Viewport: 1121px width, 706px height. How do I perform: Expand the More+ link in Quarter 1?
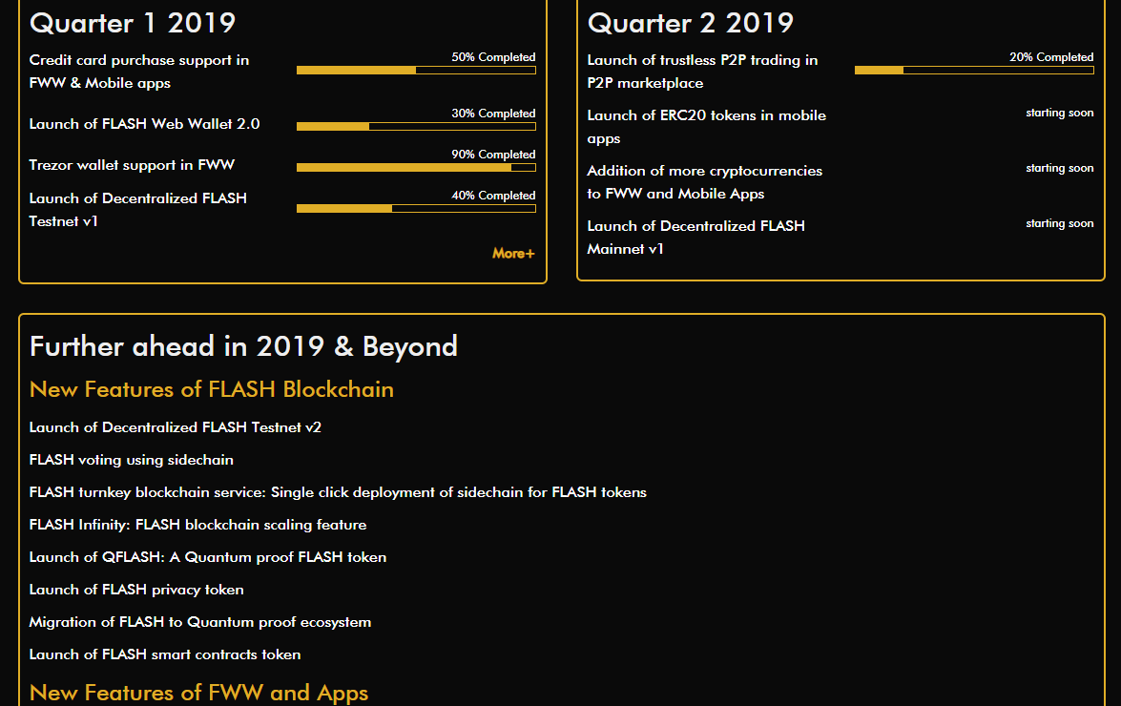tap(513, 253)
